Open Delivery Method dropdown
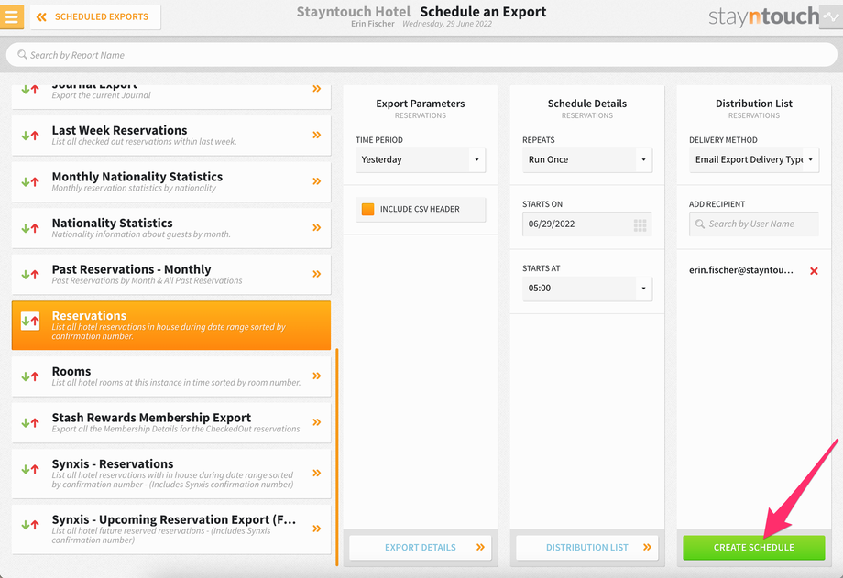843x578 pixels. 754,159
